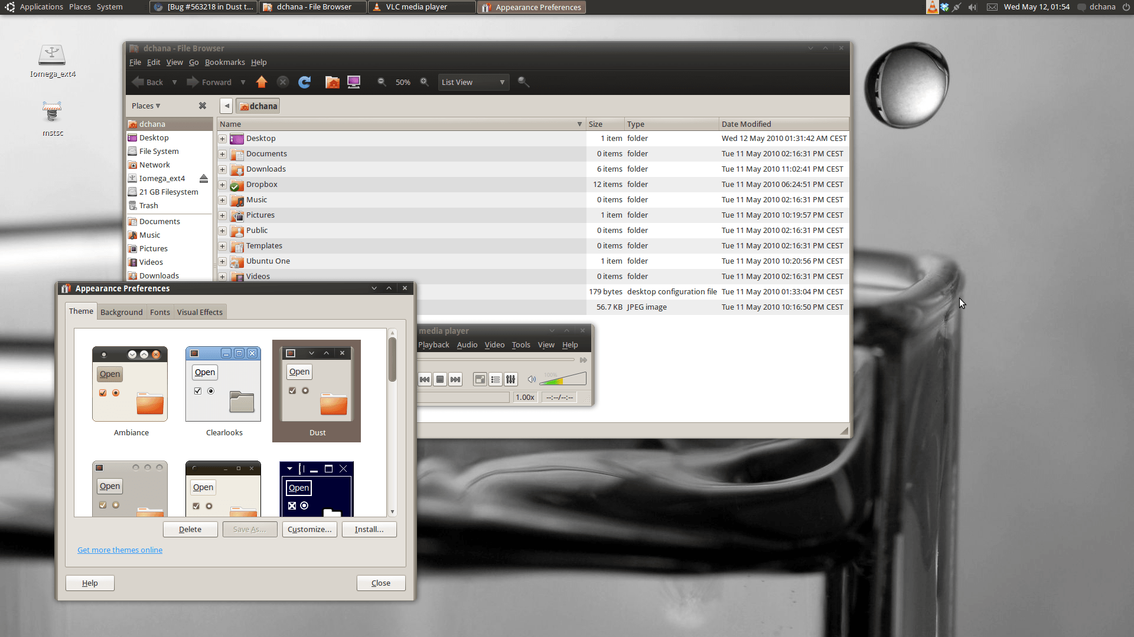Click Get more themes online link
This screenshot has height=637, width=1134.
(120, 550)
